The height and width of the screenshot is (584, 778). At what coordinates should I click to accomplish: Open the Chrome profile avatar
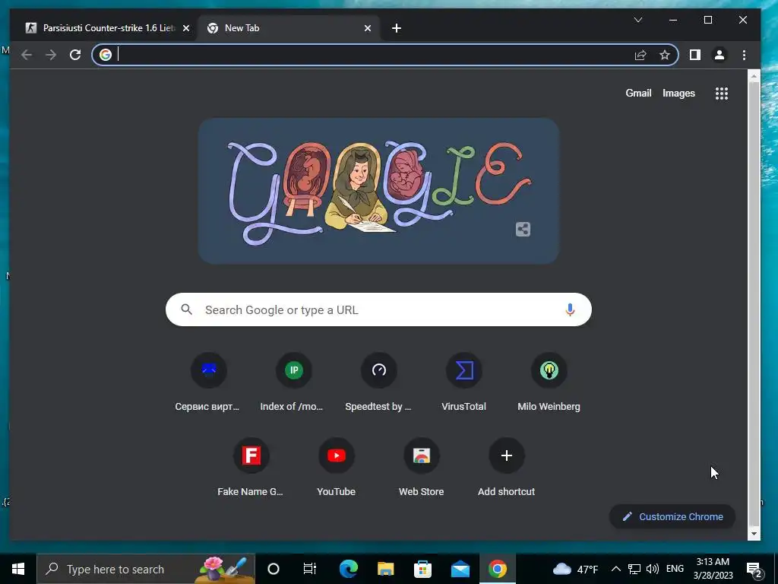[x=719, y=55]
